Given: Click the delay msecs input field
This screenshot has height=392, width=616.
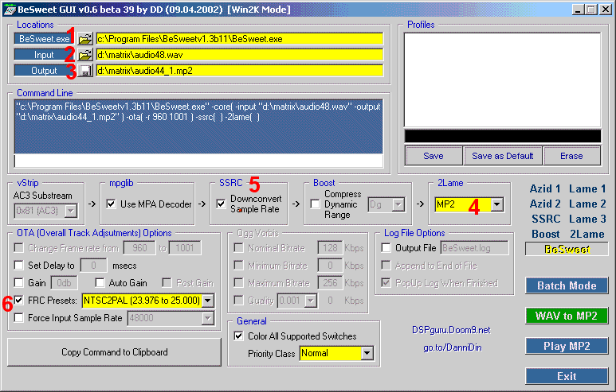Looking at the screenshot, I should (93, 266).
